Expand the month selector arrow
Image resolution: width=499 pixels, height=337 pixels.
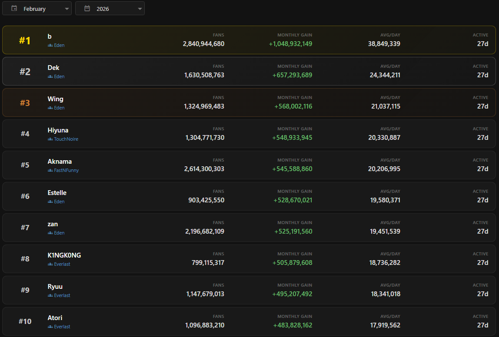click(x=67, y=9)
